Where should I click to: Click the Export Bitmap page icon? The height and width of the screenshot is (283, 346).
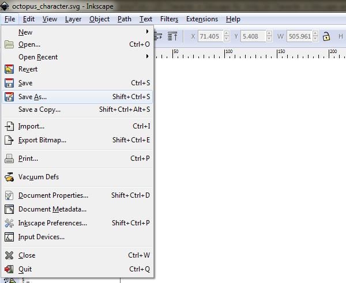pyautogui.click(x=9, y=140)
